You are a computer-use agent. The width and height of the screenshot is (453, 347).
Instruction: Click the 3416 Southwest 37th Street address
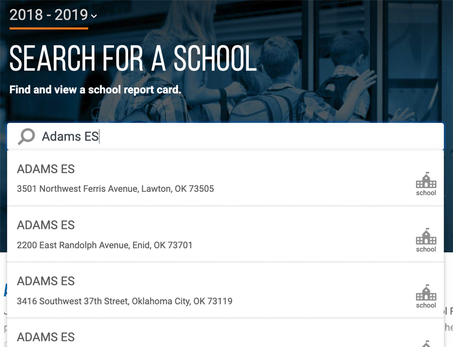[x=125, y=301]
